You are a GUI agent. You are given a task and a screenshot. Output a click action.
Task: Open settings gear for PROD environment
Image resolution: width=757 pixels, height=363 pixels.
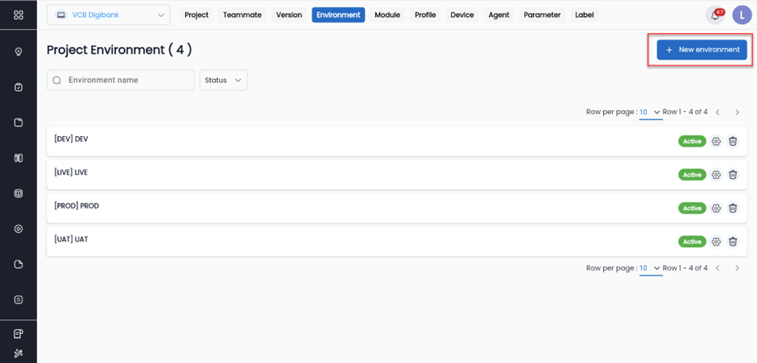(x=716, y=208)
